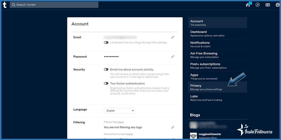Open the Messaging smiley face icon
This screenshot has width=281, height=140.
pyautogui.click(x=278, y=5)
